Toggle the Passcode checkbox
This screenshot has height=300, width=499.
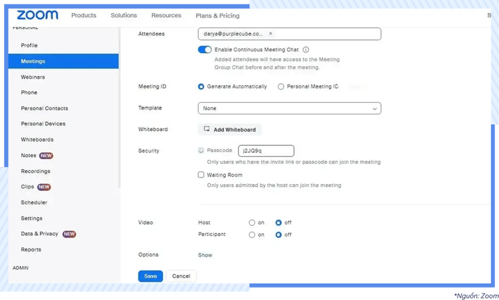click(201, 151)
